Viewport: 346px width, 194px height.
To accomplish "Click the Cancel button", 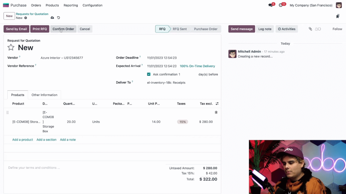I will point(85,29).
